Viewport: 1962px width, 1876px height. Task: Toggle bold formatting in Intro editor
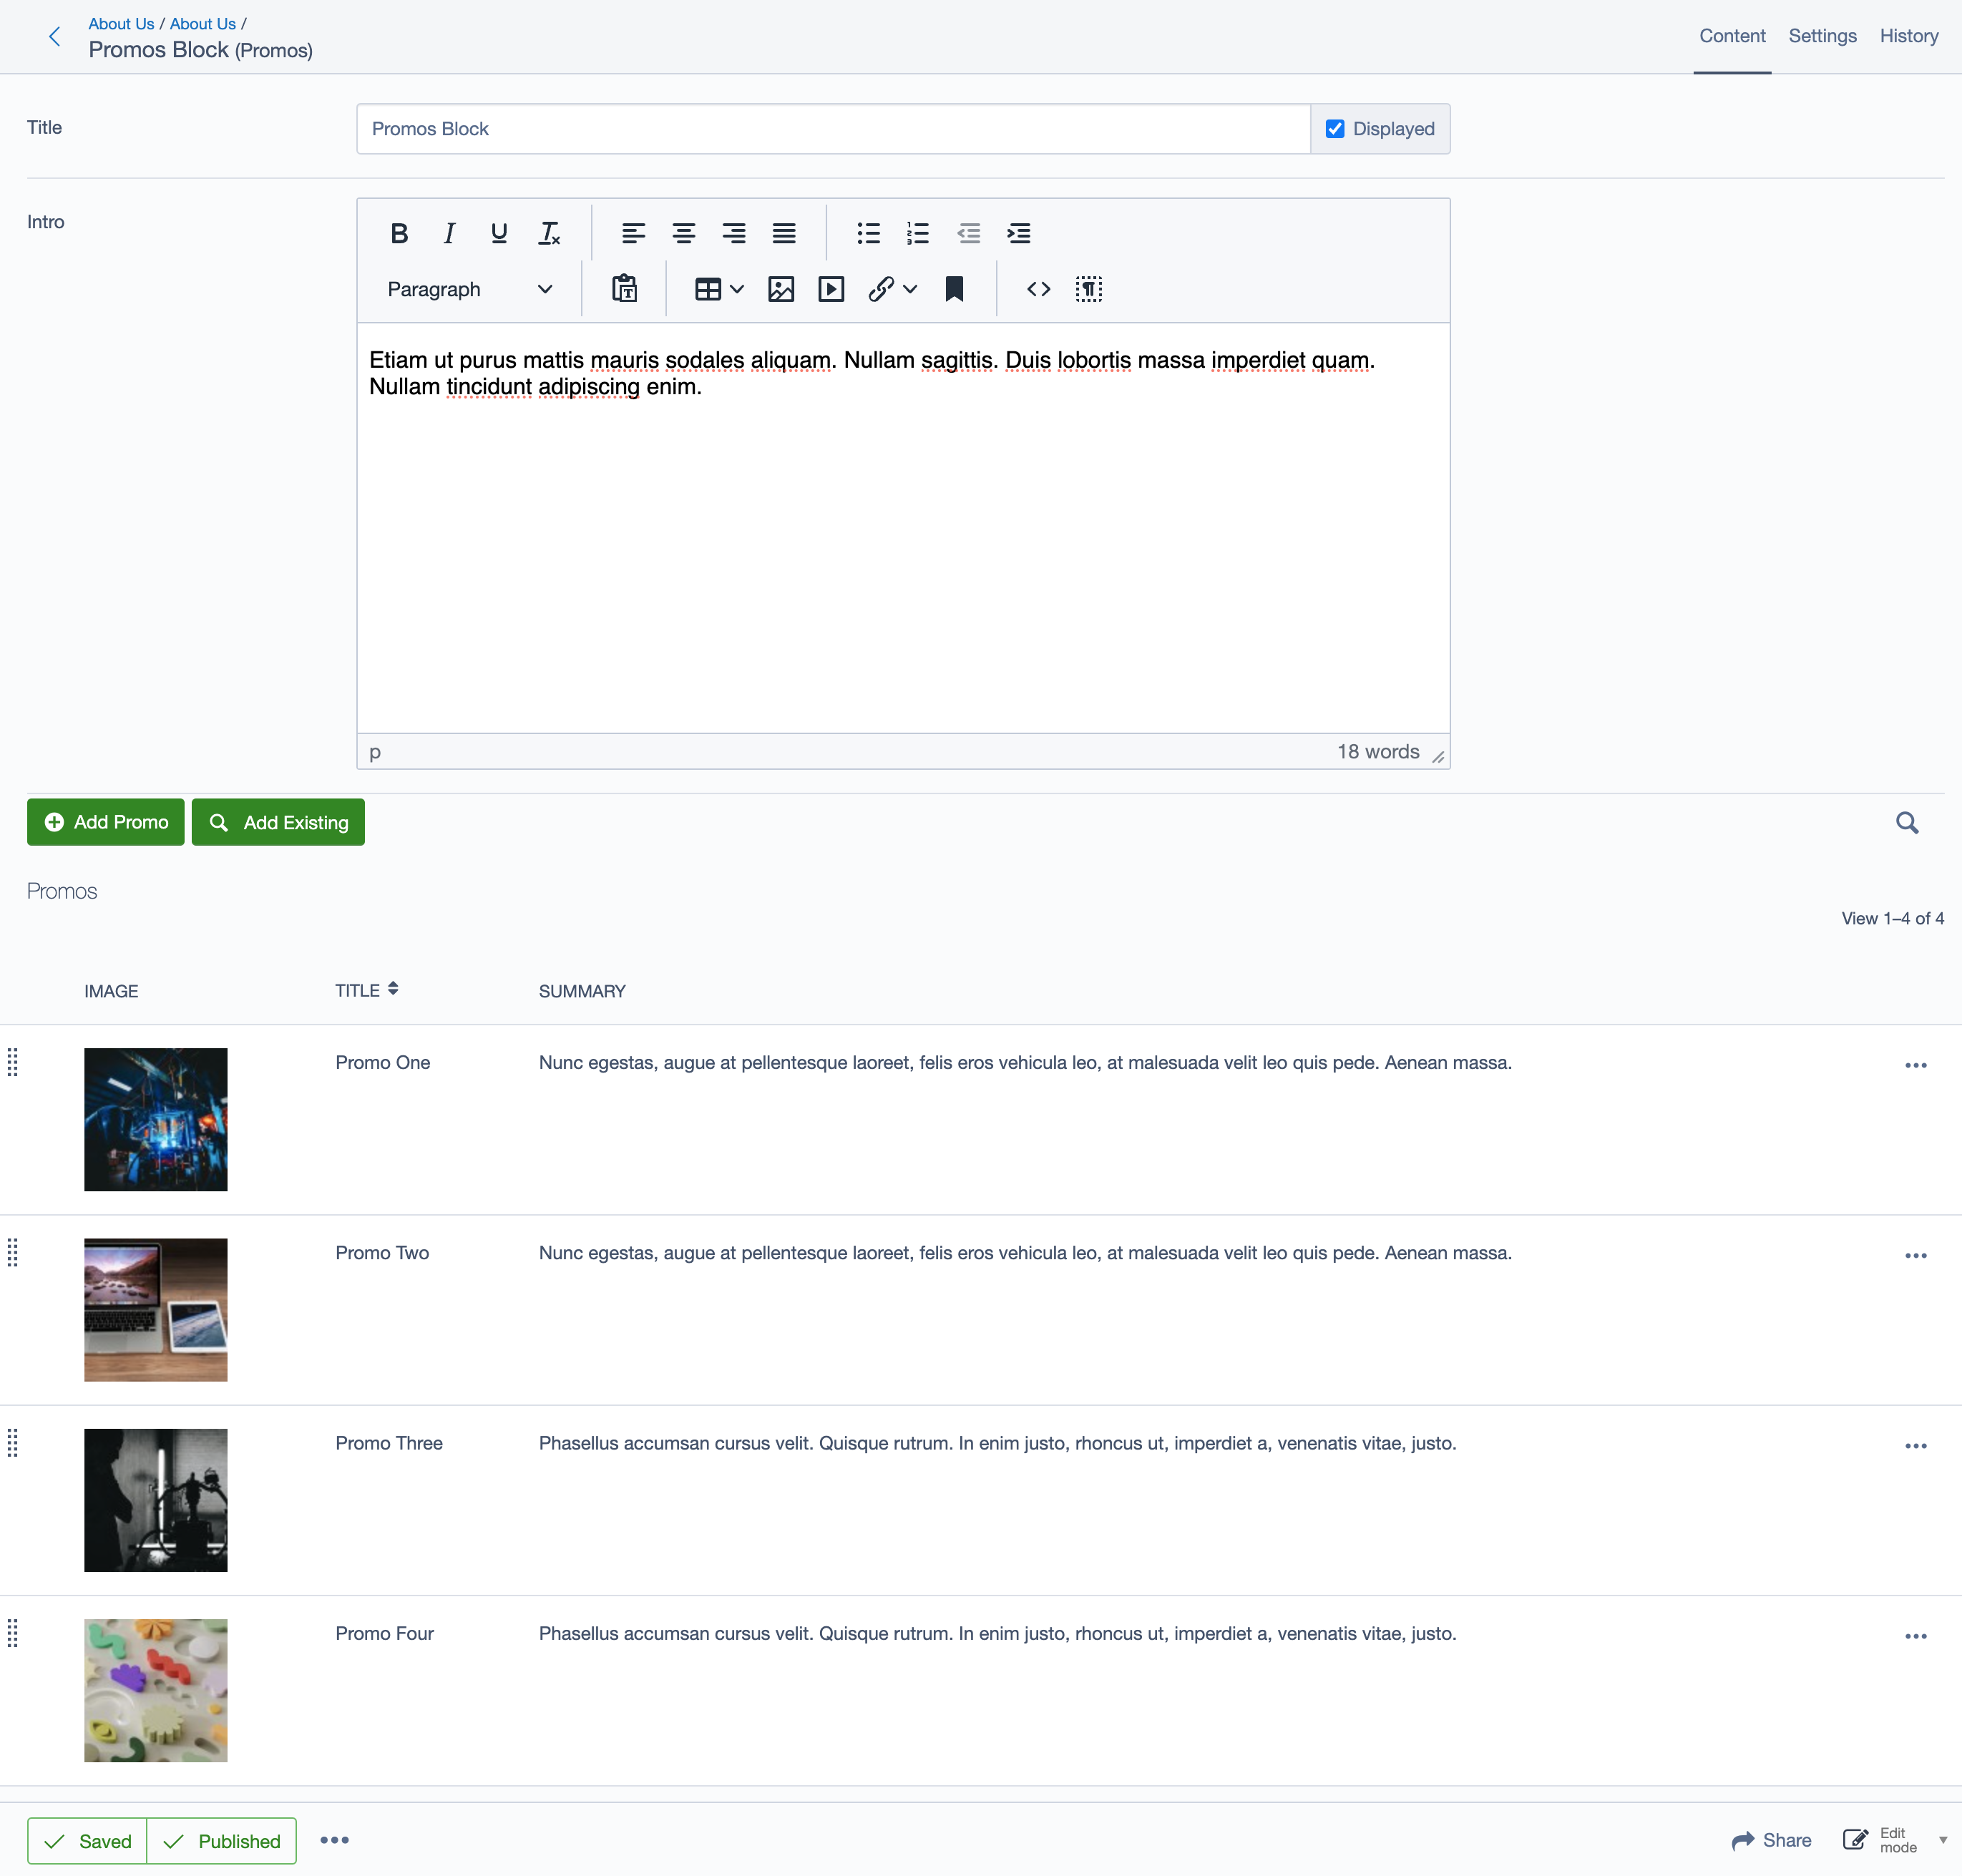(x=399, y=233)
